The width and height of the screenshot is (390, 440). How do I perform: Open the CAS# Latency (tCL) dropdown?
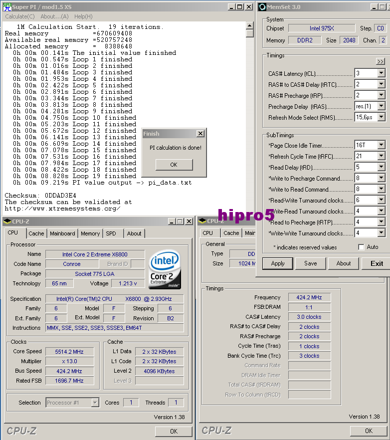click(x=381, y=73)
